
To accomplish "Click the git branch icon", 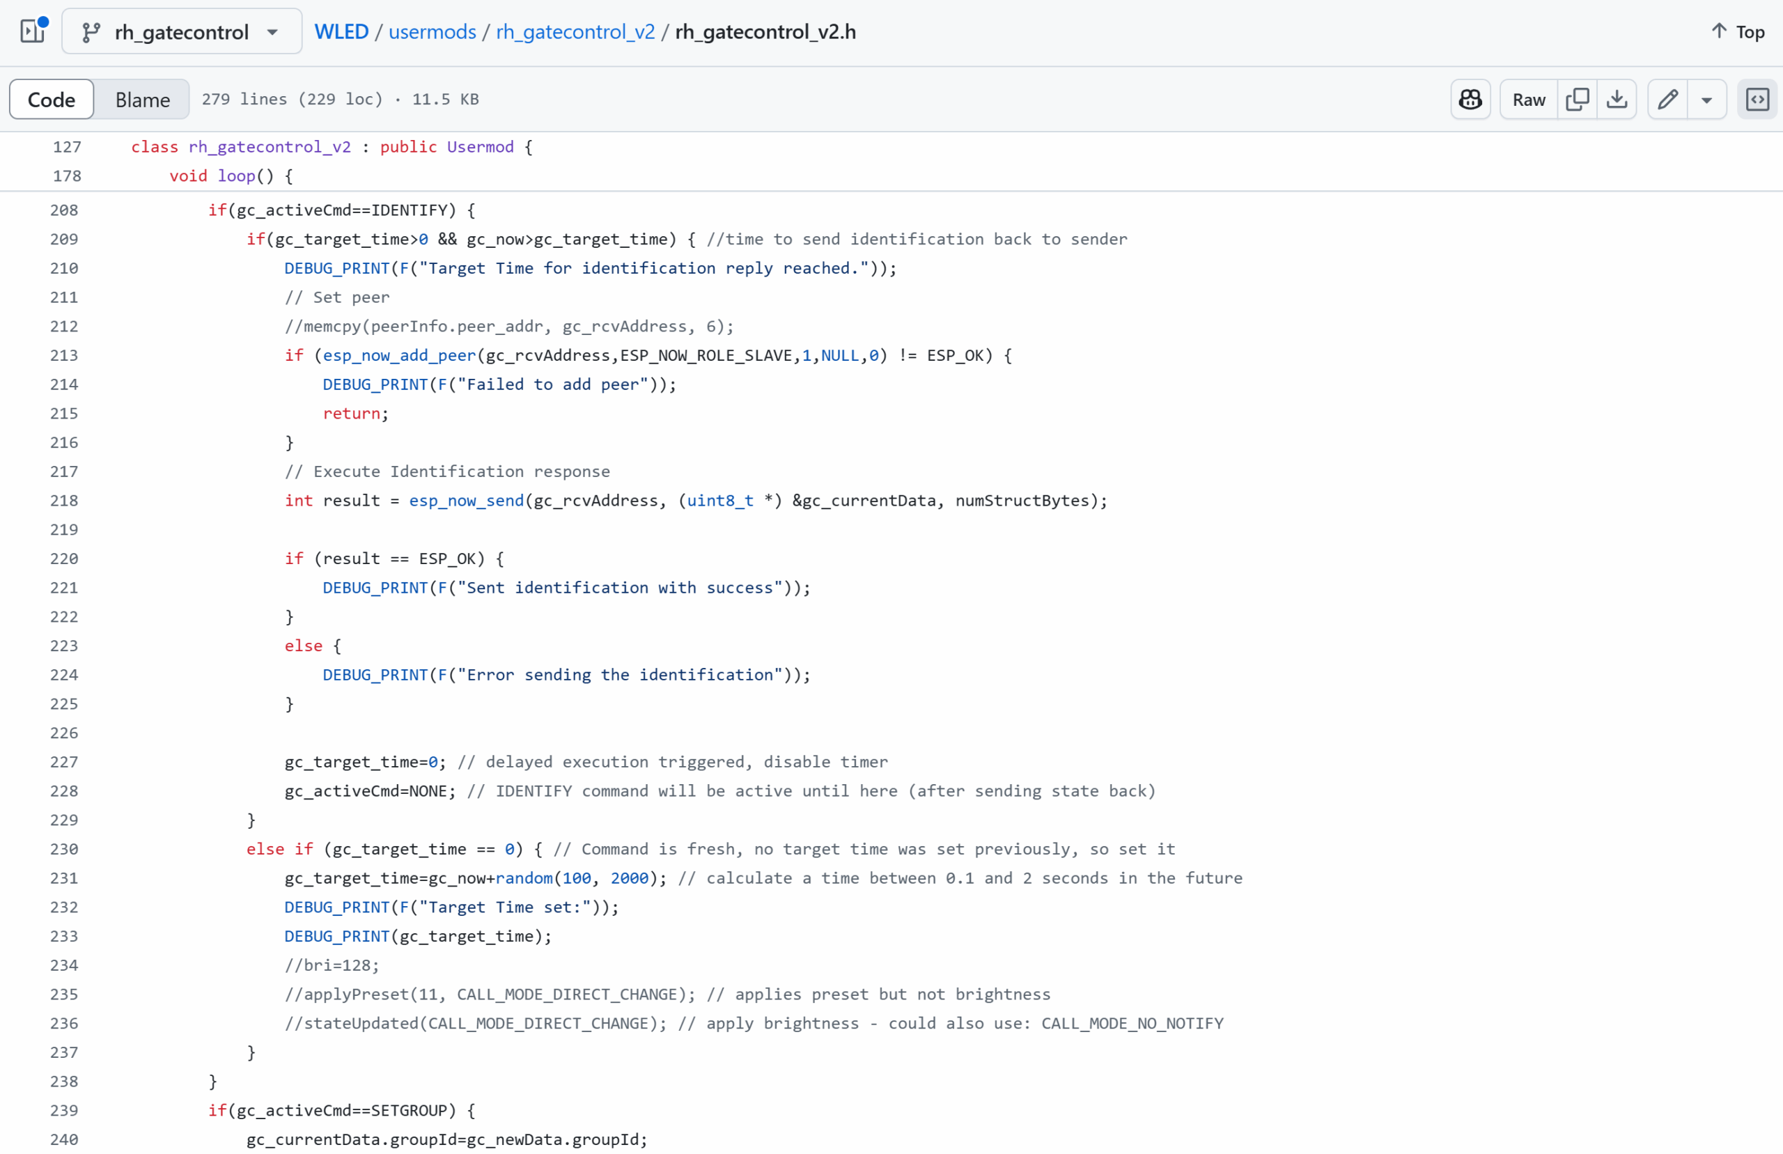I will pyautogui.click(x=91, y=32).
